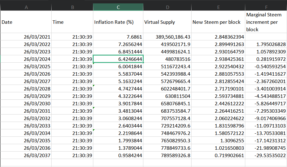Select inflation rate cell 3.4813044
Image resolution: width=287 pixels, height=167 pixels.
[x=118, y=111]
